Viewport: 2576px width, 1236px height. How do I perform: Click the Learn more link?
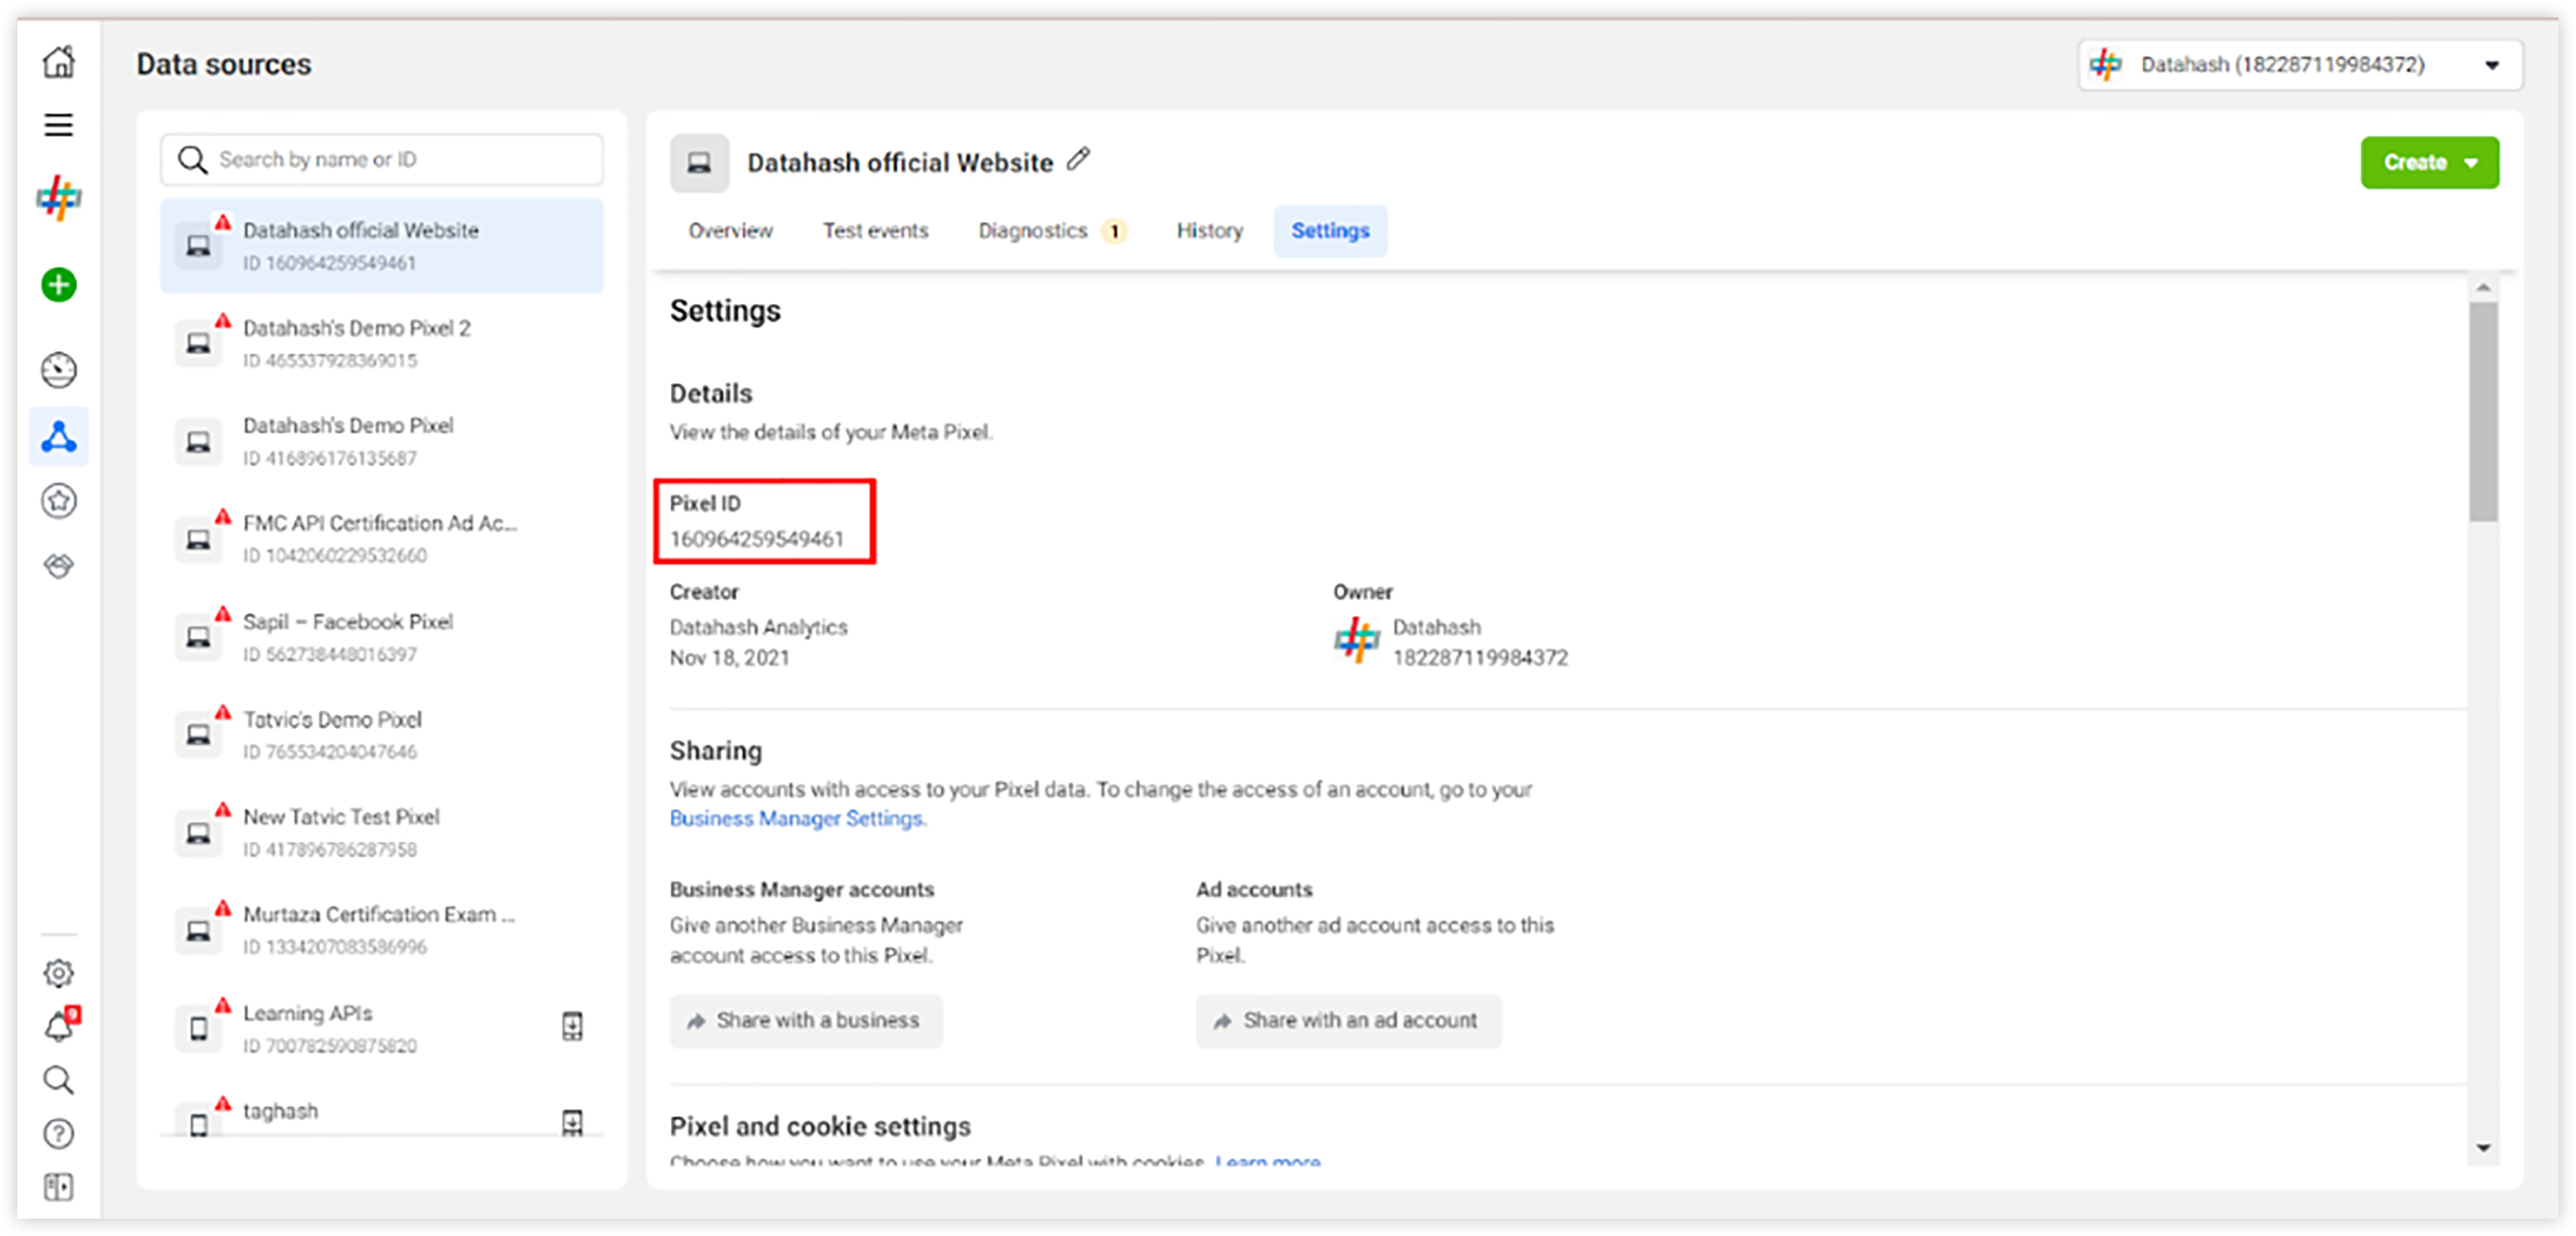pyautogui.click(x=1268, y=1161)
